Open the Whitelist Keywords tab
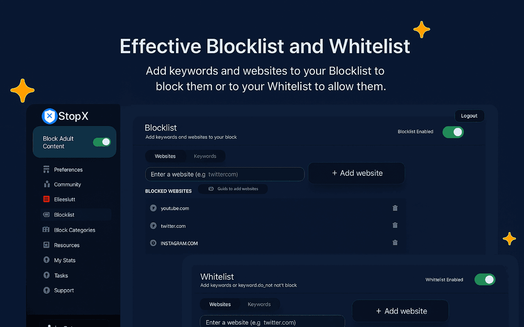 (x=259, y=304)
